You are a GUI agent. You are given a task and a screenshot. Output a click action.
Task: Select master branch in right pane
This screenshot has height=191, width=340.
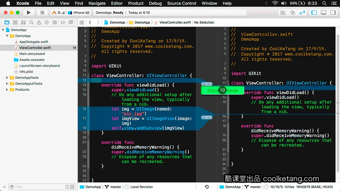(253, 187)
